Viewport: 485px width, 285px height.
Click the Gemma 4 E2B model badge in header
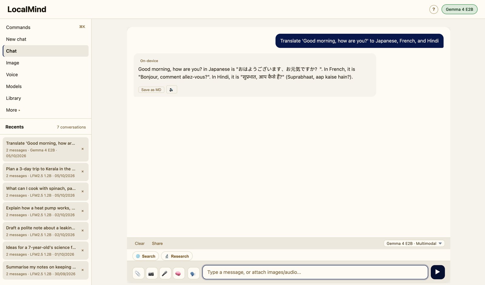click(x=459, y=9)
